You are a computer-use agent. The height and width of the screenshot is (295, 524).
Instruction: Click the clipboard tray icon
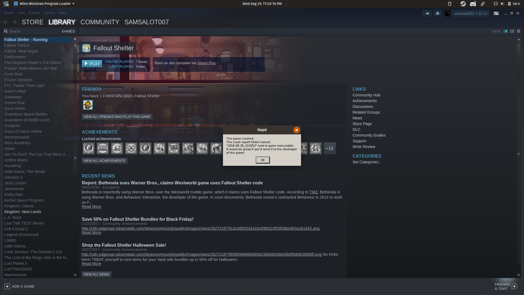pos(450,4)
